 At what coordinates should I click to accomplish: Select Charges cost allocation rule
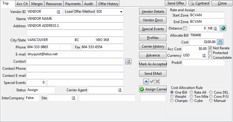point(172,101)
